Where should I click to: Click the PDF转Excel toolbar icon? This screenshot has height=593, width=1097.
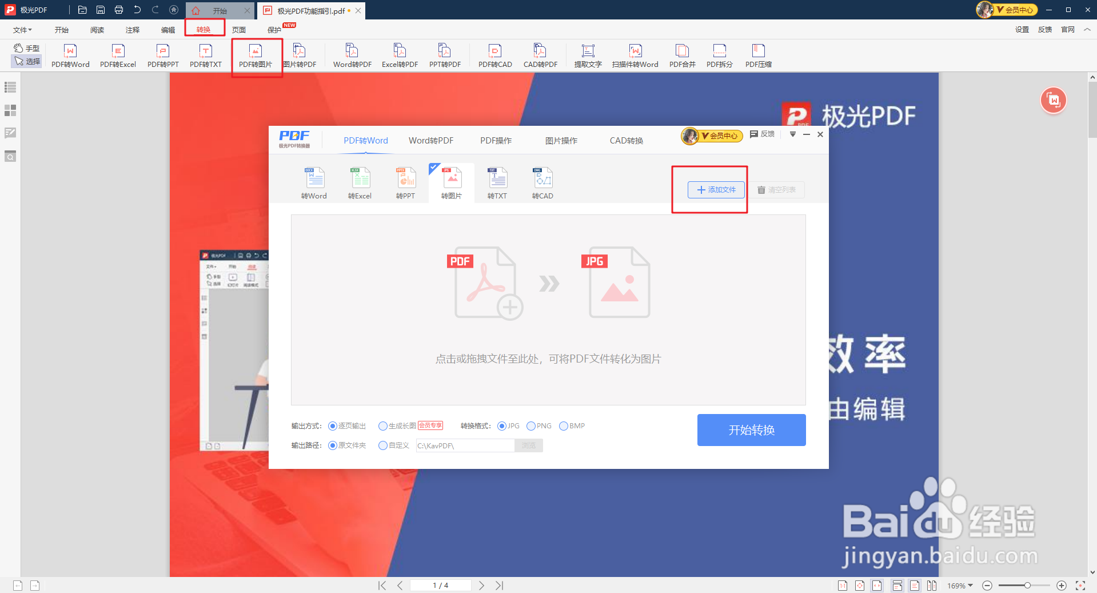point(118,56)
